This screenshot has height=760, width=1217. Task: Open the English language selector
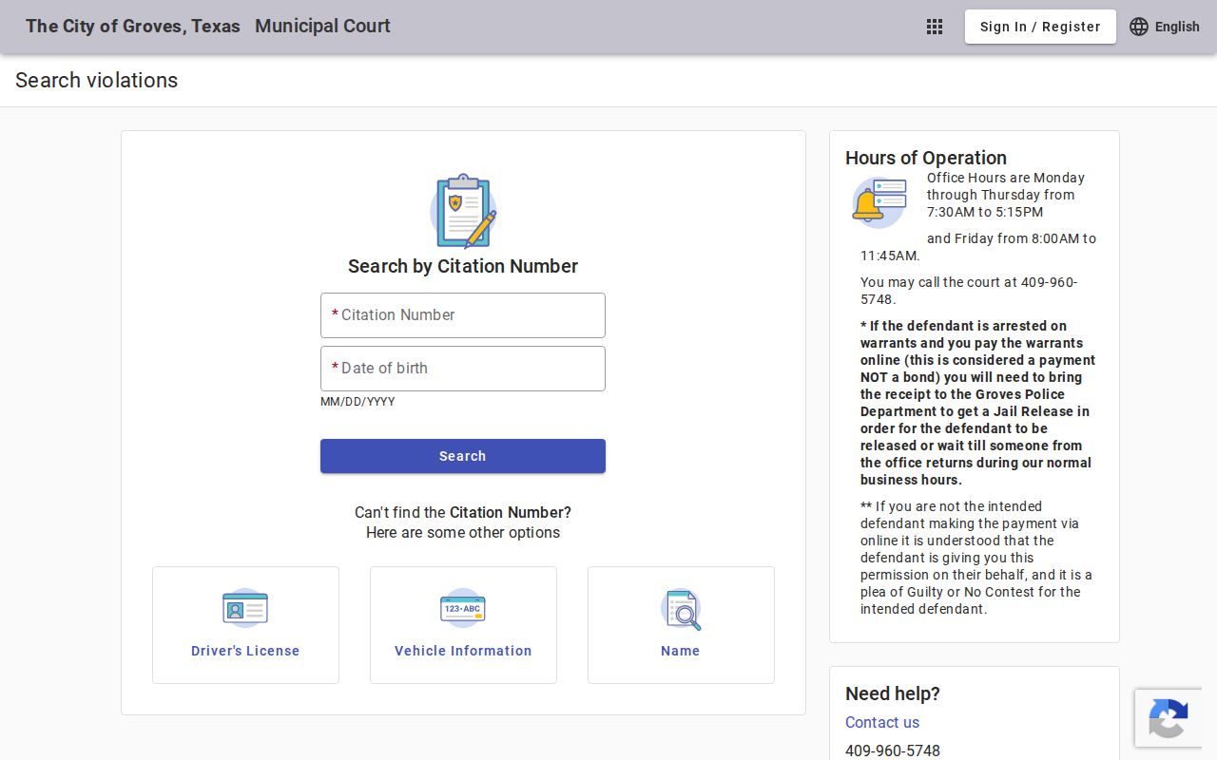tap(1165, 27)
